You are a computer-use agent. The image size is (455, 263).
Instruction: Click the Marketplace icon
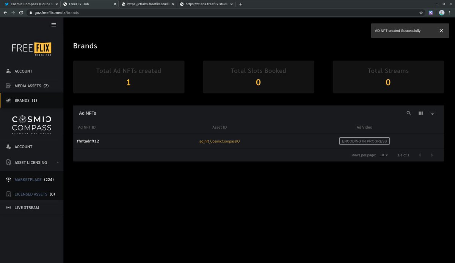click(9, 180)
